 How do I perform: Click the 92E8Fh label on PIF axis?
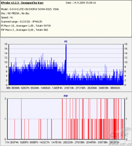(x=24, y=142)
